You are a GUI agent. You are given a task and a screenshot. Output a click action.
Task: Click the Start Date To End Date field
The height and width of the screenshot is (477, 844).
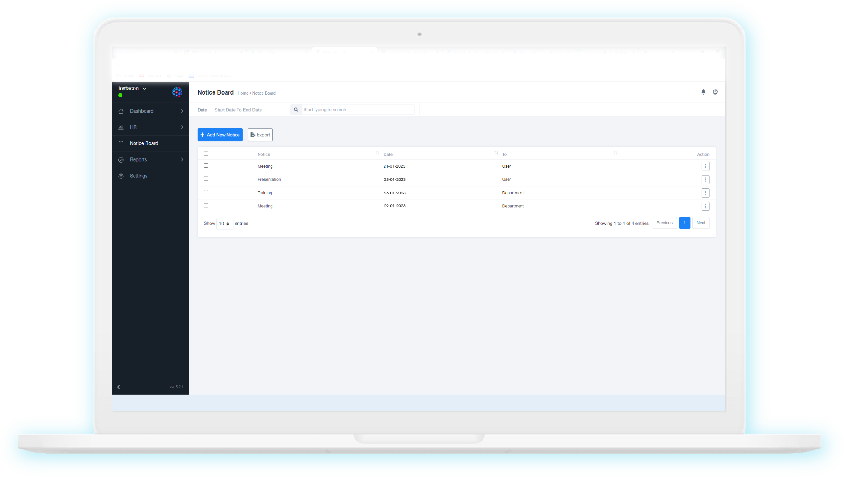pyautogui.click(x=238, y=110)
